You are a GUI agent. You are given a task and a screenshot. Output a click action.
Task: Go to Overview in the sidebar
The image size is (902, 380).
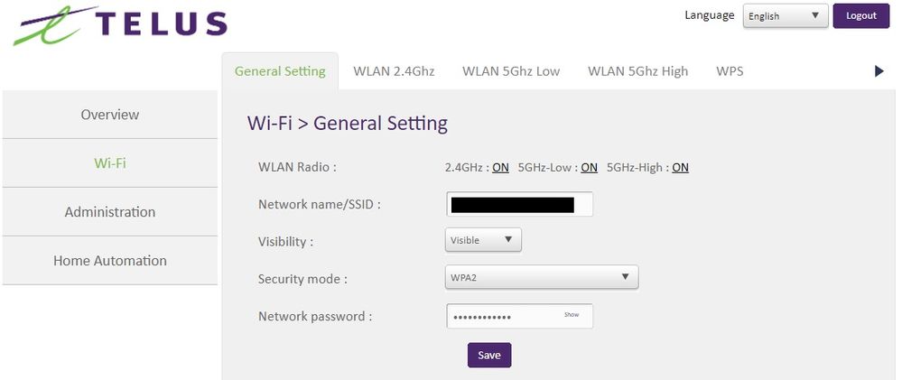[x=110, y=115]
